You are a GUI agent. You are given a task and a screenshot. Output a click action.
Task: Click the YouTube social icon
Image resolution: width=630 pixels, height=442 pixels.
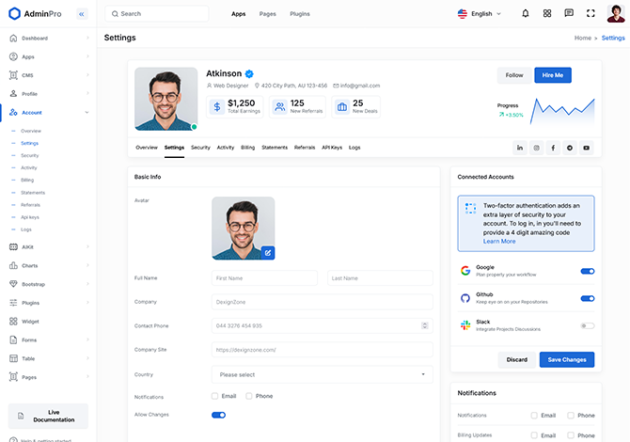tap(587, 148)
